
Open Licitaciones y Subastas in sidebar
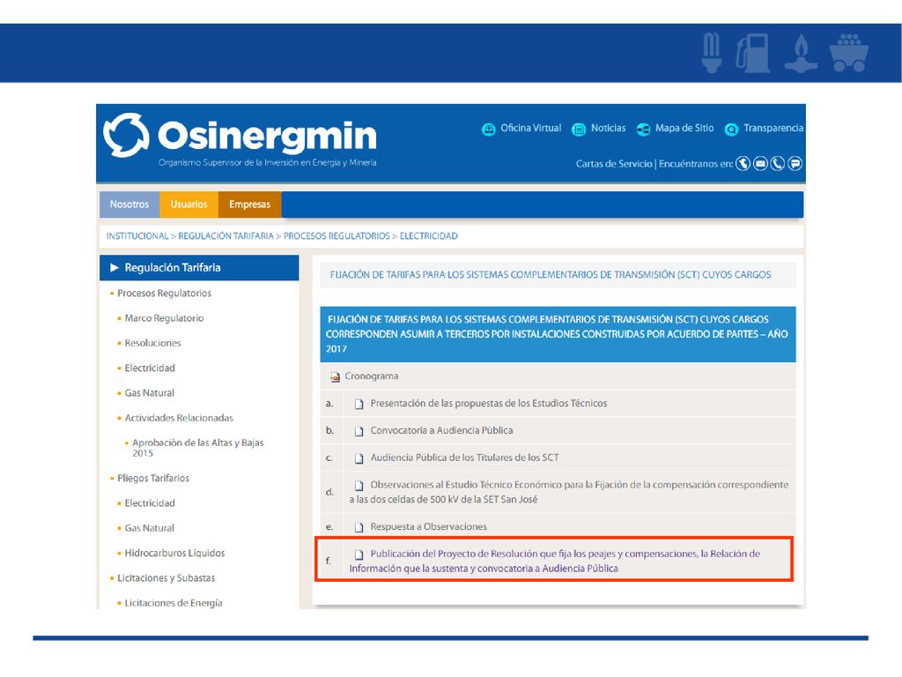166,577
